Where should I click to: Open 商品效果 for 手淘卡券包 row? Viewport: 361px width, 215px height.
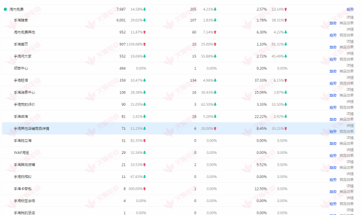[x=346, y=192]
